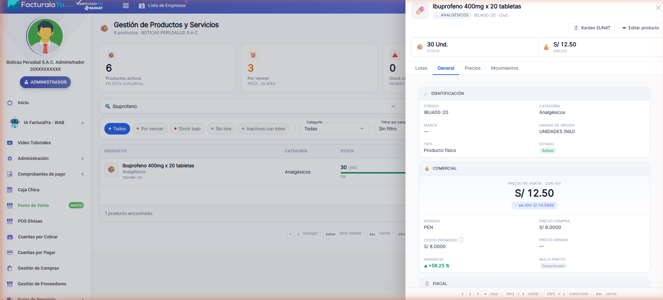Click the Ibuprofeno stock level bar
The height and width of the screenshot is (300, 663).
373,172
